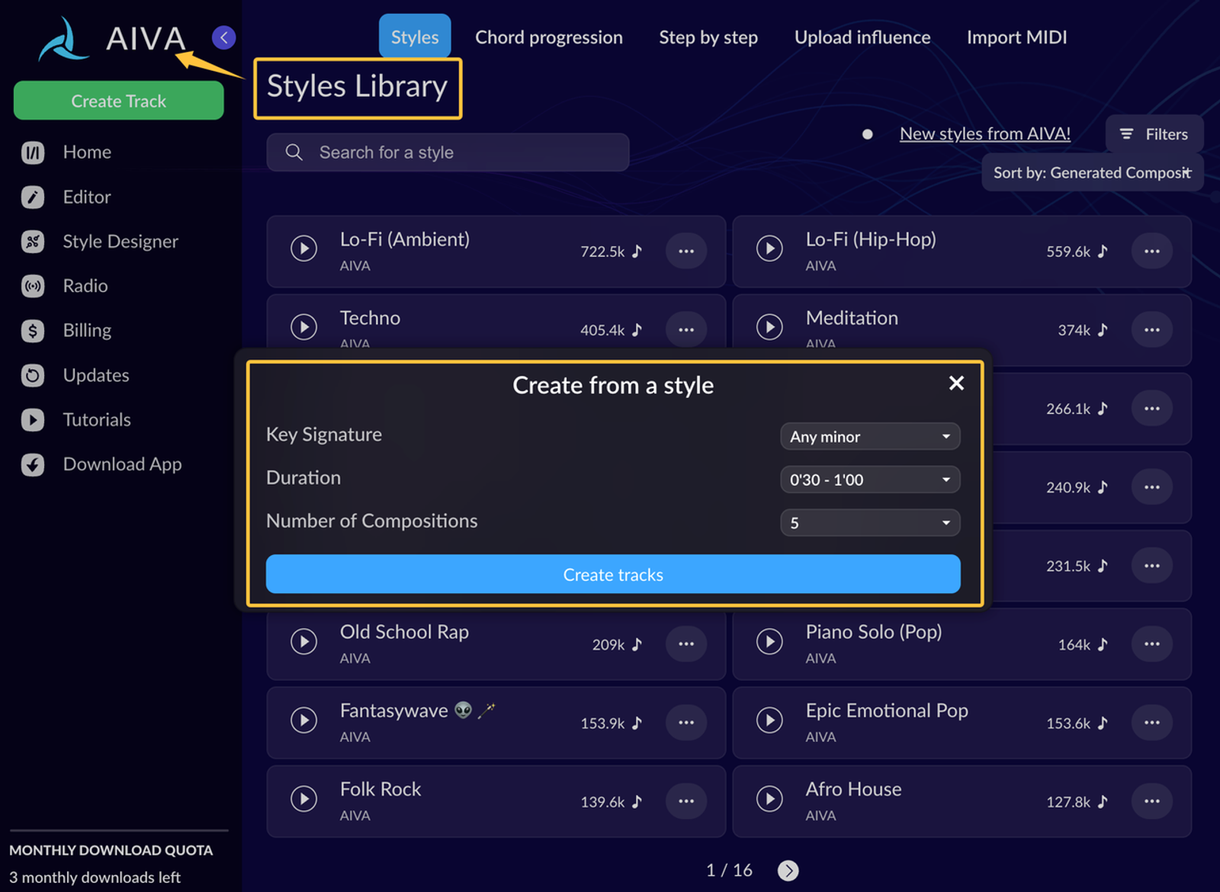Play the Meditation style preview
The image size is (1220, 892).
tap(769, 327)
